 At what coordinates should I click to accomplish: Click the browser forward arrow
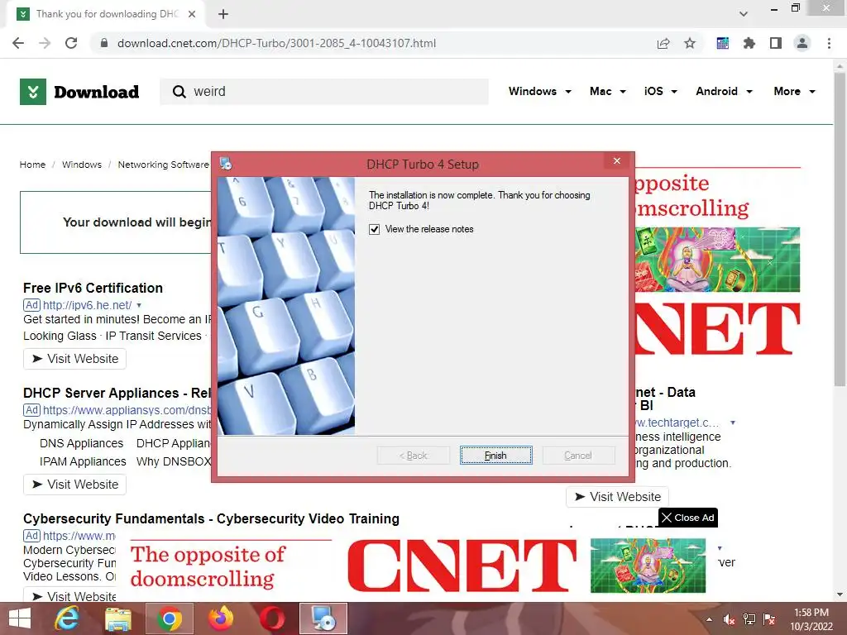pos(45,43)
